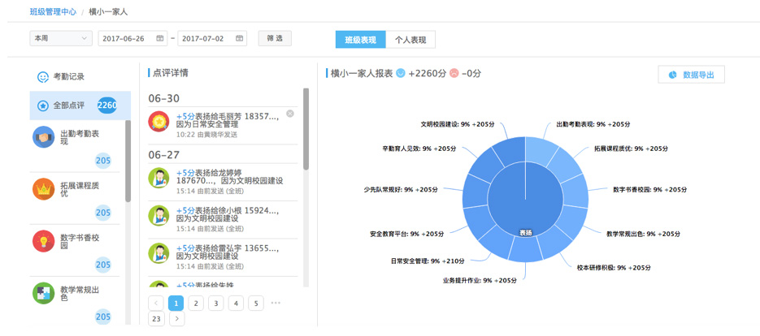The height and width of the screenshot is (336, 760).
Task: Click the 06-30 date heading
Action: coord(164,99)
